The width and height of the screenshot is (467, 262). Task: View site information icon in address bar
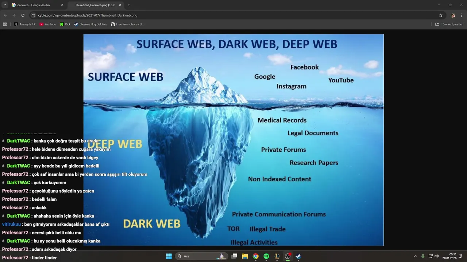(33, 15)
